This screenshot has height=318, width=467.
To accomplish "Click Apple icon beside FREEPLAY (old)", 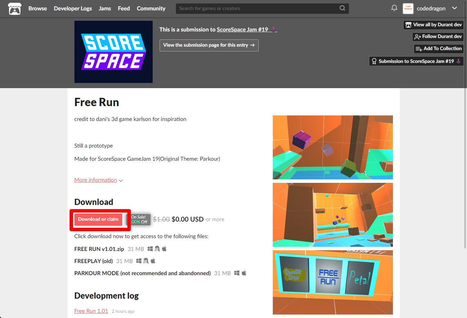I will coord(153,261).
